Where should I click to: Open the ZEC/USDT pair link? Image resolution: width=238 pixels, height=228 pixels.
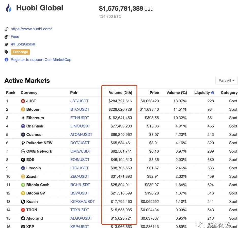tap(80, 176)
